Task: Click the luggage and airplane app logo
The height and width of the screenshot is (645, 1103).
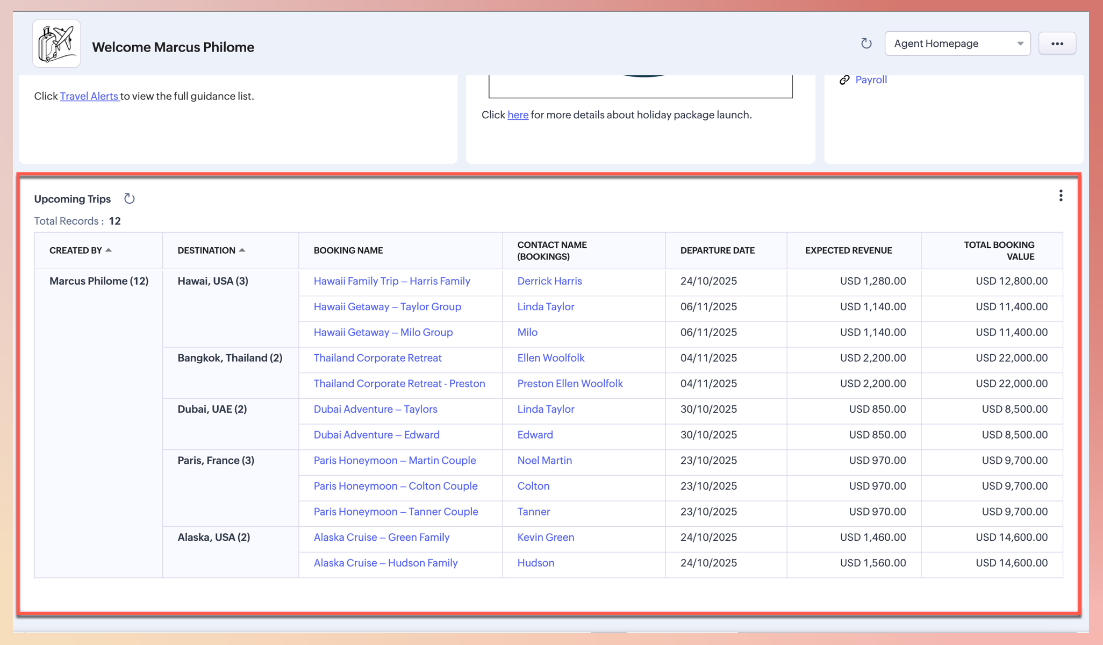Action: [56, 44]
